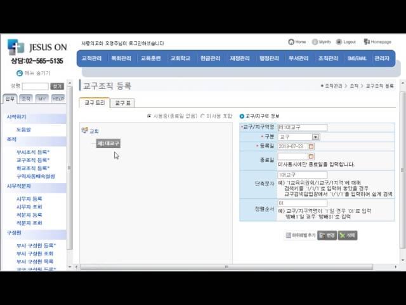Open 부서 구성원 등록 sidebar link

pos(36,245)
